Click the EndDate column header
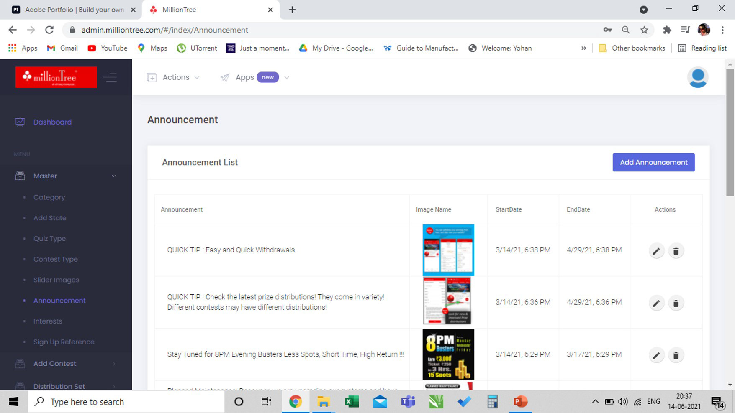735x413 pixels. [578, 209]
